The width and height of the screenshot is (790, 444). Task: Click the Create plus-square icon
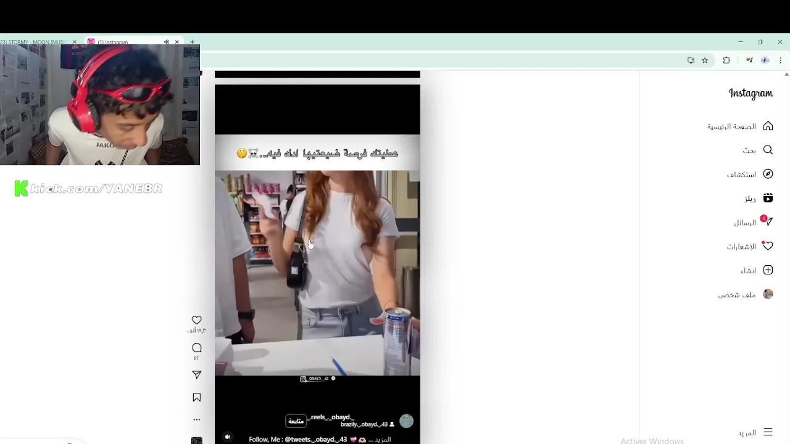(x=768, y=270)
